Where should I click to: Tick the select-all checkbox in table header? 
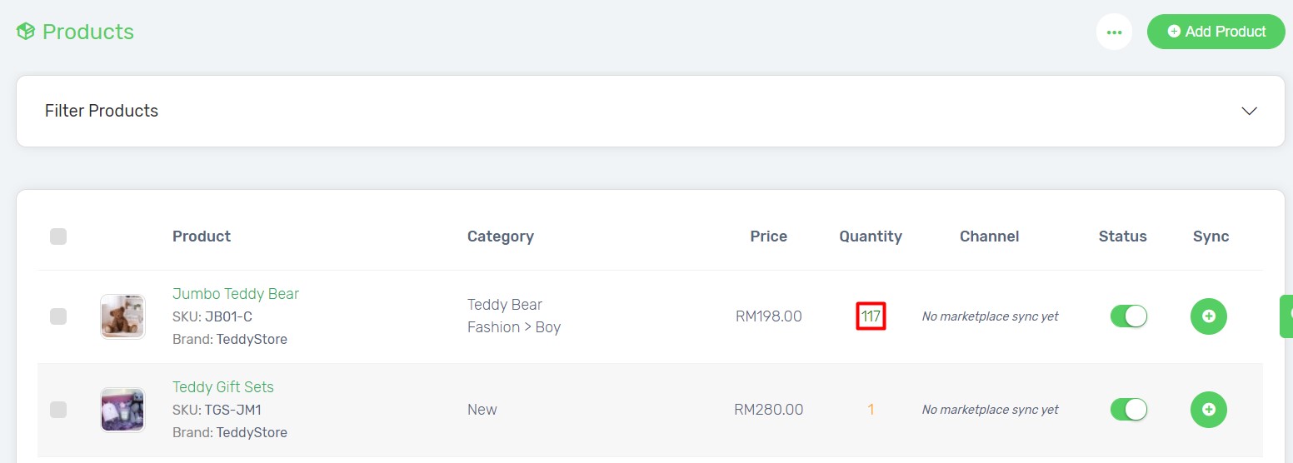(58, 236)
